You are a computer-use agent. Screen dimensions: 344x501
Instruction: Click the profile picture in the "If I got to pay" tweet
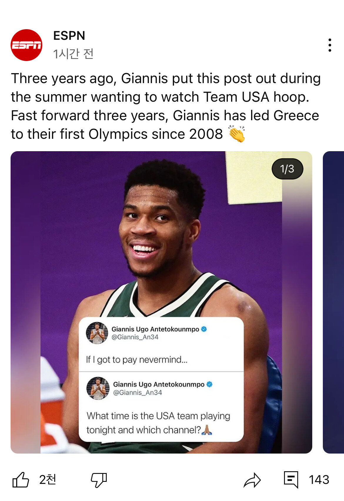click(x=97, y=333)
